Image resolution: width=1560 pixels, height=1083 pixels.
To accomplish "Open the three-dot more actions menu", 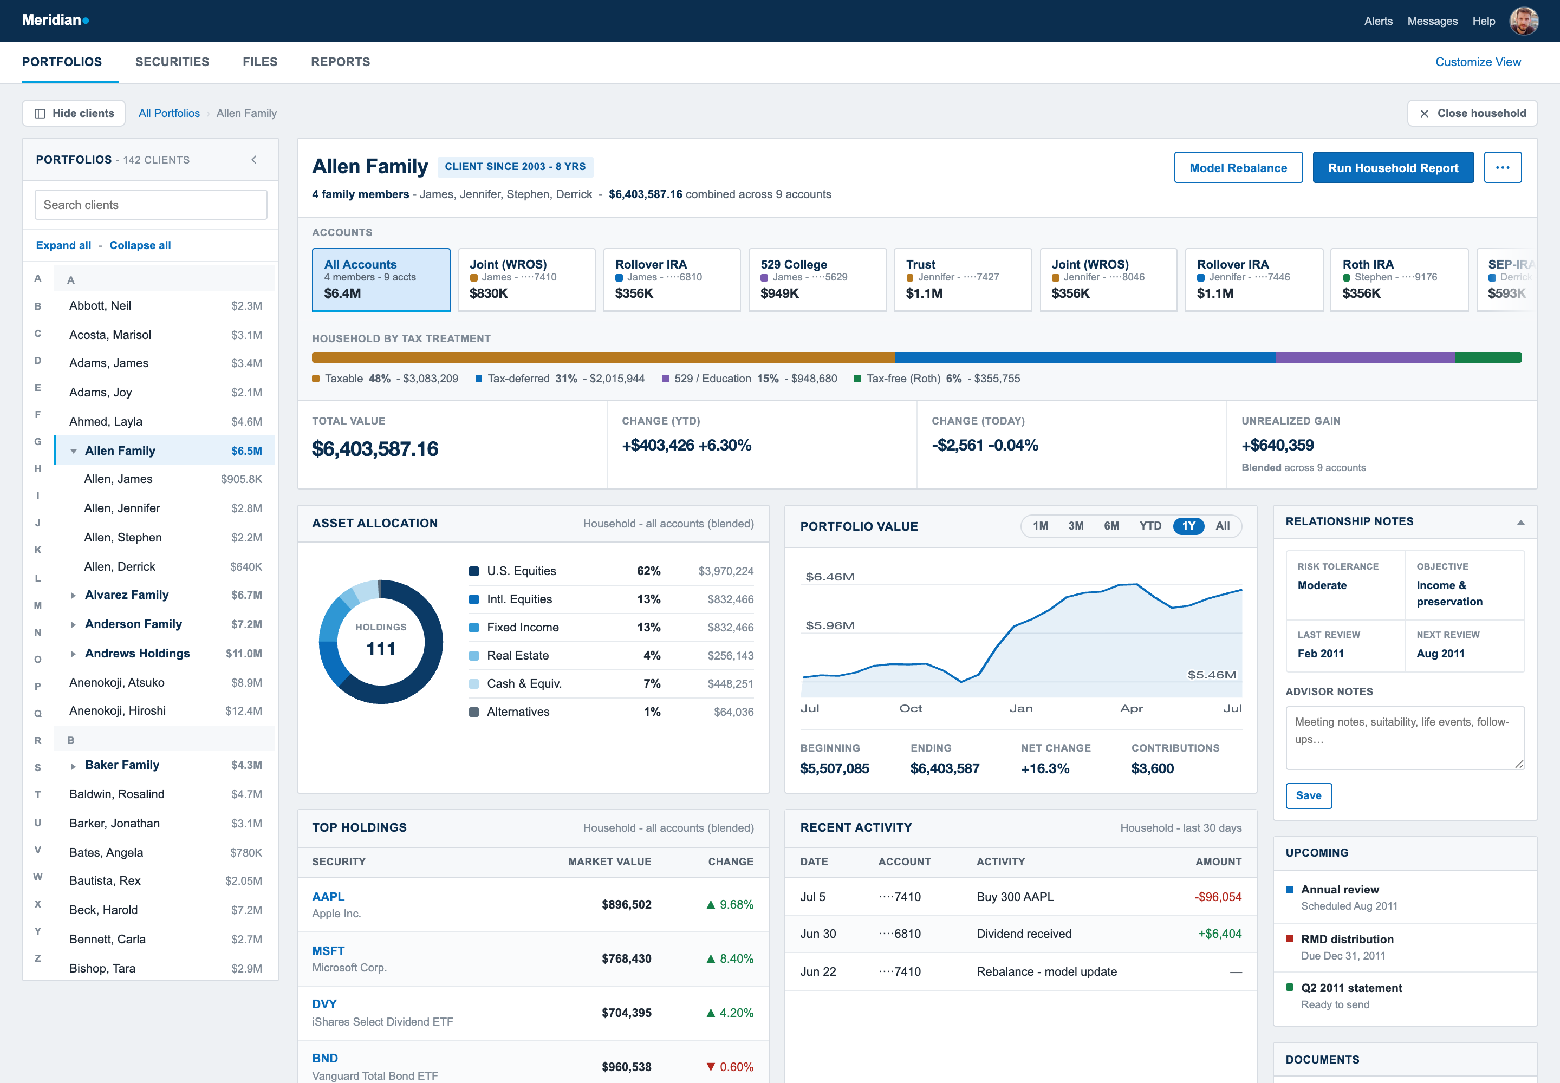I will point(1502,168).
